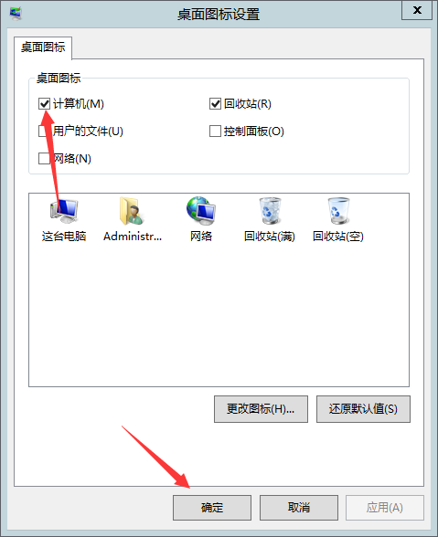Uncheck the 回收站(R) checkbox
Viewport: 438px width, 537px height.
pos(215,103)
